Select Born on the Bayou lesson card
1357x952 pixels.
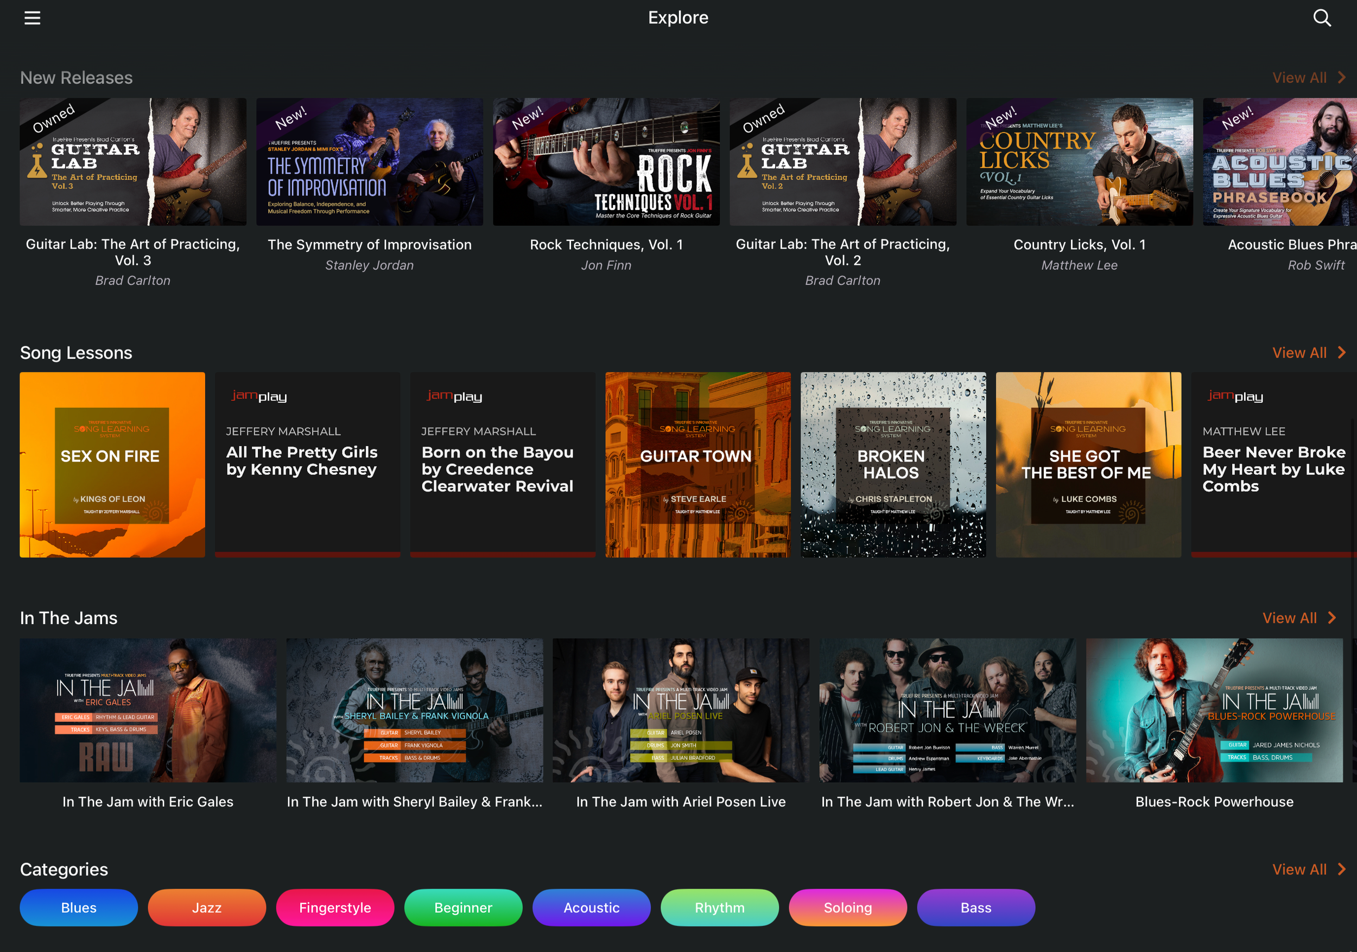click(503, 465)
